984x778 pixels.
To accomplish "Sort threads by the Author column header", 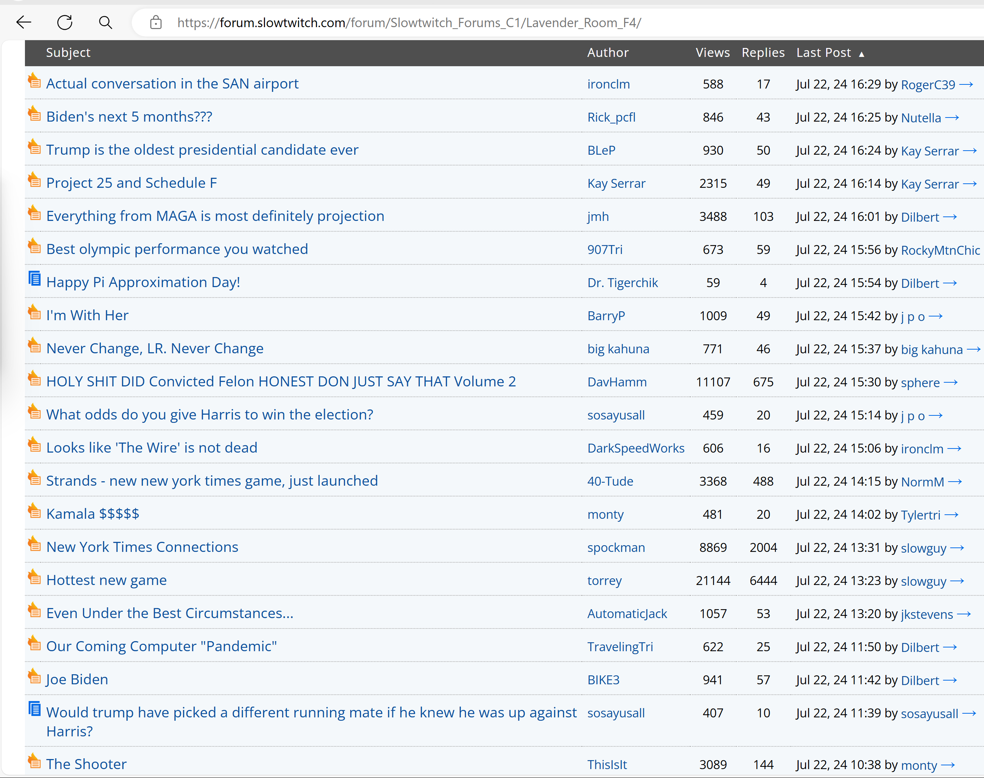I will [608, 53].
